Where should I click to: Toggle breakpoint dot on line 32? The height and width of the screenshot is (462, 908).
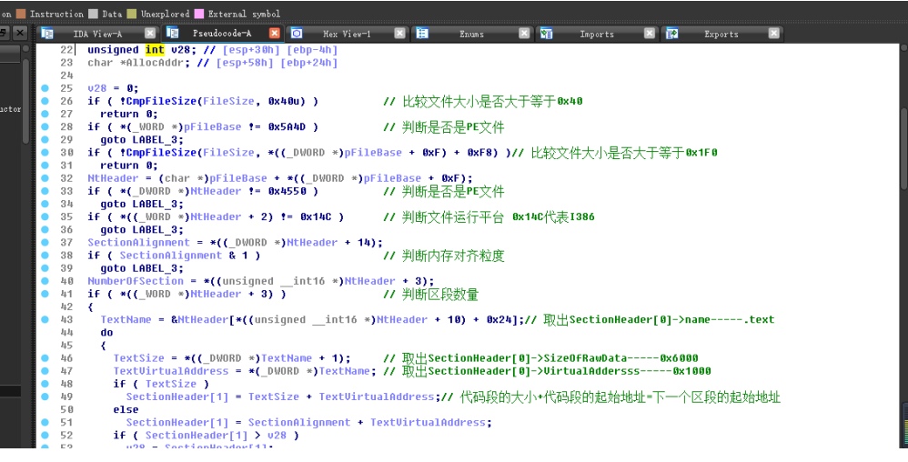45,177
